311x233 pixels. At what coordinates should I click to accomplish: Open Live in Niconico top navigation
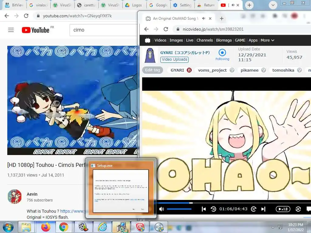tap(190, 40)
